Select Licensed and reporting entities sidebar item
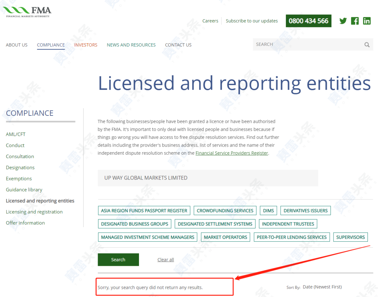Screen dimensions: 378x297 click(40, 201)
